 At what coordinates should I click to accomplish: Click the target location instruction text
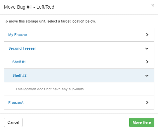[x=50, y=21]
